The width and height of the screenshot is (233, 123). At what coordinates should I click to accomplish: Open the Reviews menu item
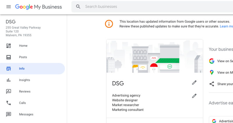coord(32,91)
